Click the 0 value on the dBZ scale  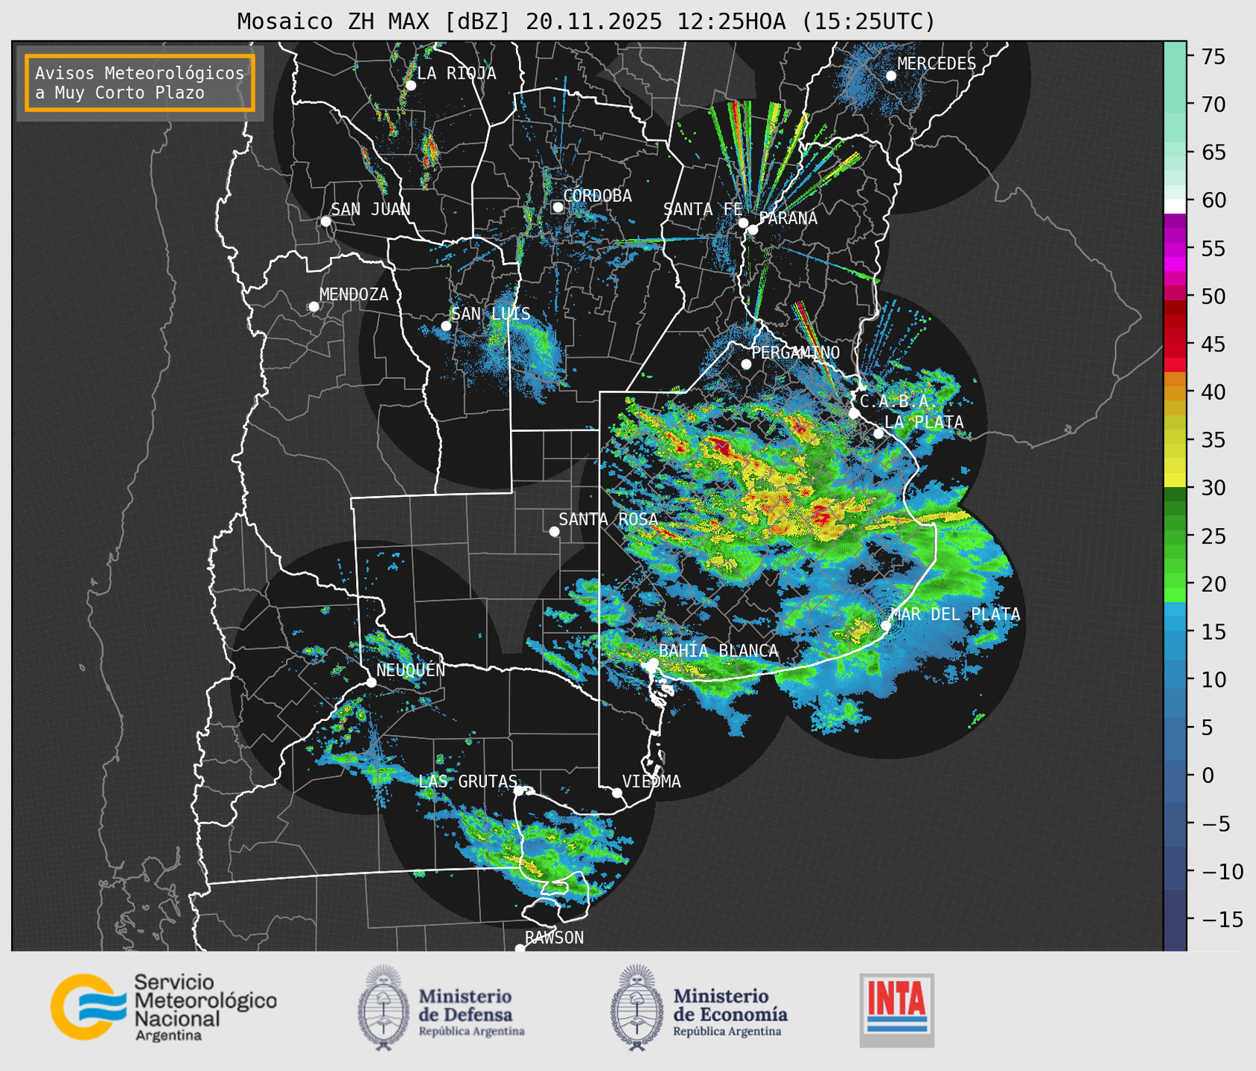[x=1208, y=775]
